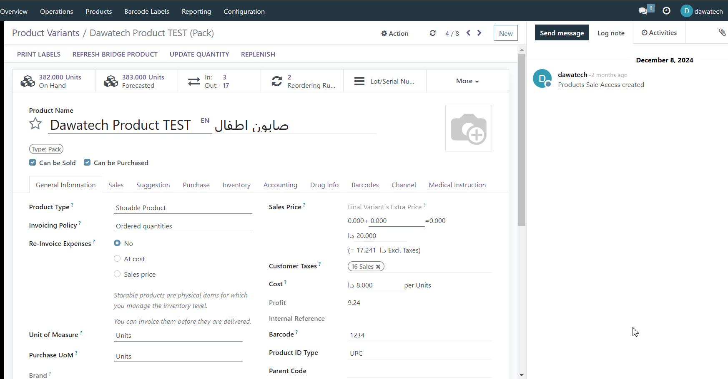This screenshot has width=728, height=379.
Task: Mark product as favorite star
Action: pyautogui.click(x=35, y=124)
